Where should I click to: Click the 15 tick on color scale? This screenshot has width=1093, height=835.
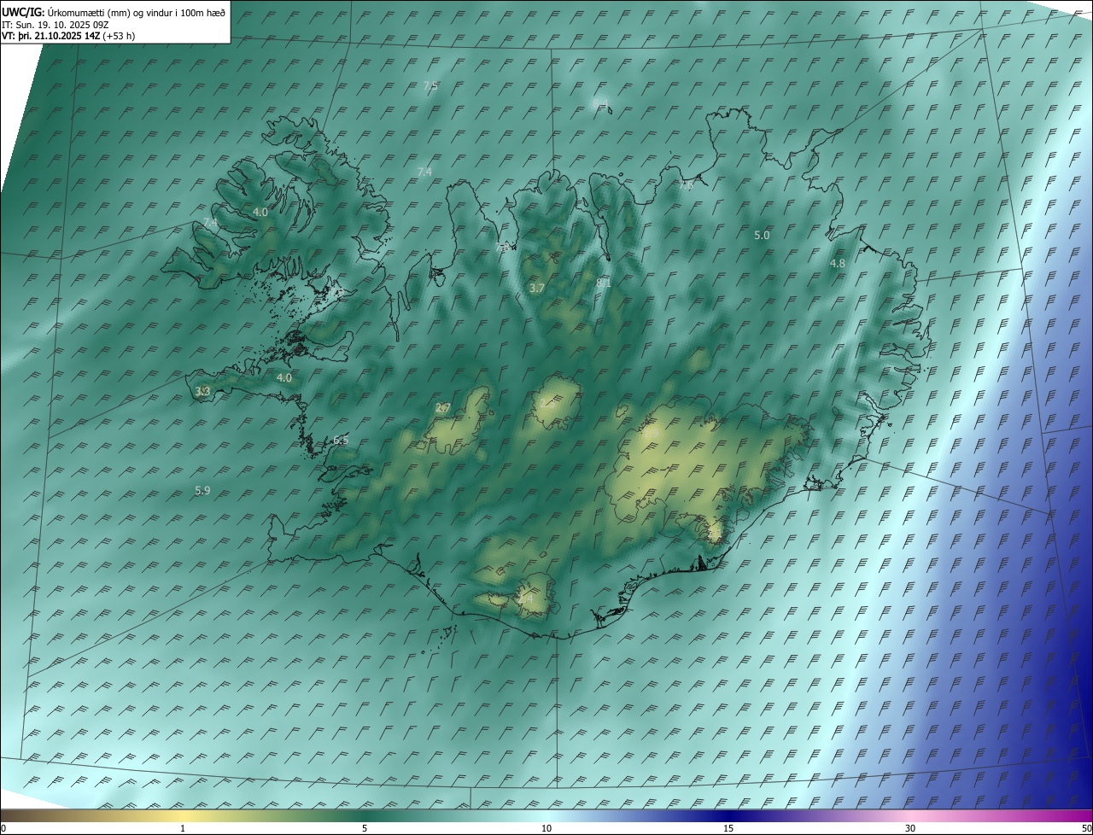[x=728, y=828]
